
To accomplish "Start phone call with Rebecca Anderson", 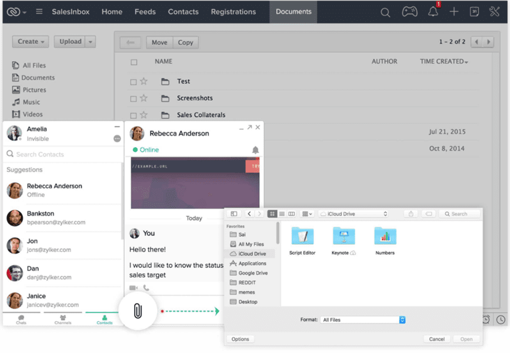I will point(146,287).
